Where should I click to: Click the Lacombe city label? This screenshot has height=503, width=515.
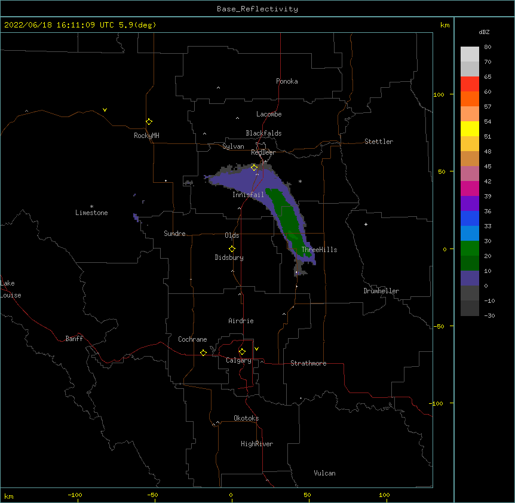(x=269, y=114)
